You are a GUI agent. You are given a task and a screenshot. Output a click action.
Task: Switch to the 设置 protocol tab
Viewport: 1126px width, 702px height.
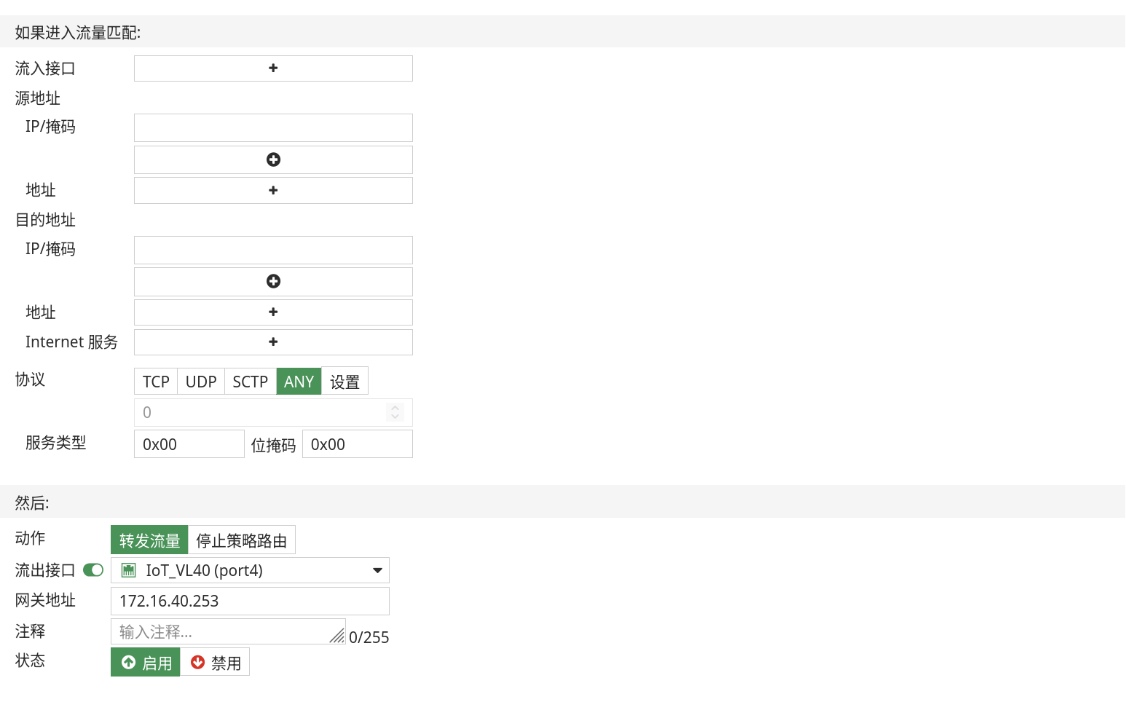coord(345,381)
